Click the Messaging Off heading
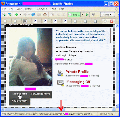 (78, 82)
